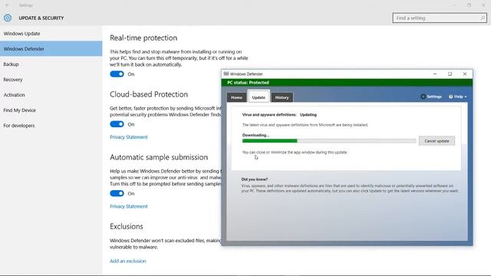This screenshot has height=276, width=491.
Task: Maximize the Windows Defender window
Action: (450, 74)
